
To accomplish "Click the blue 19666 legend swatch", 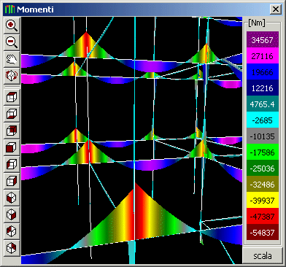I will (263, 72).
